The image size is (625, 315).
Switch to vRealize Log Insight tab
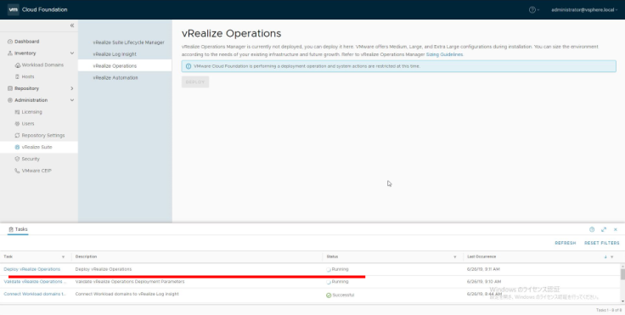tap(115, 54)
